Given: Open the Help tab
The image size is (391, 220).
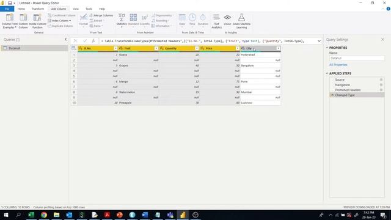Looking at the screenshot, I should point(102,9).
